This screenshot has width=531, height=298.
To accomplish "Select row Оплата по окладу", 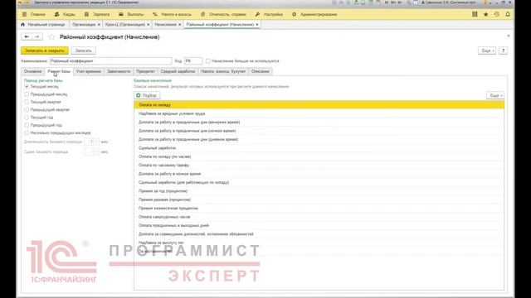I will pyautogui.click(x=319, y=105).
